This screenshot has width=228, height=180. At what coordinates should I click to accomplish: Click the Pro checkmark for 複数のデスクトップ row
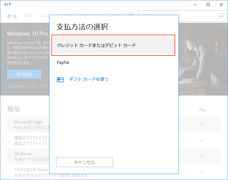point(202,140)
